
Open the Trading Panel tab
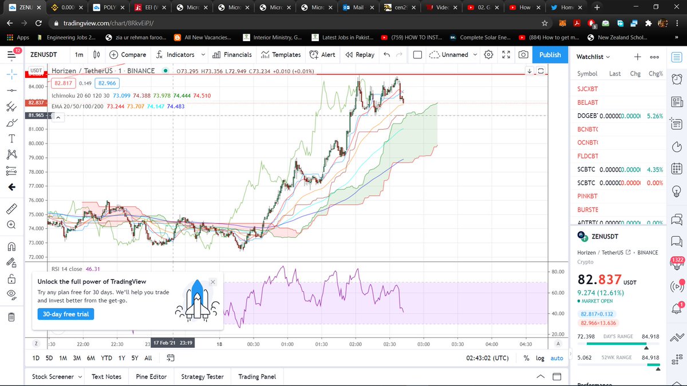tap(257, 376)
